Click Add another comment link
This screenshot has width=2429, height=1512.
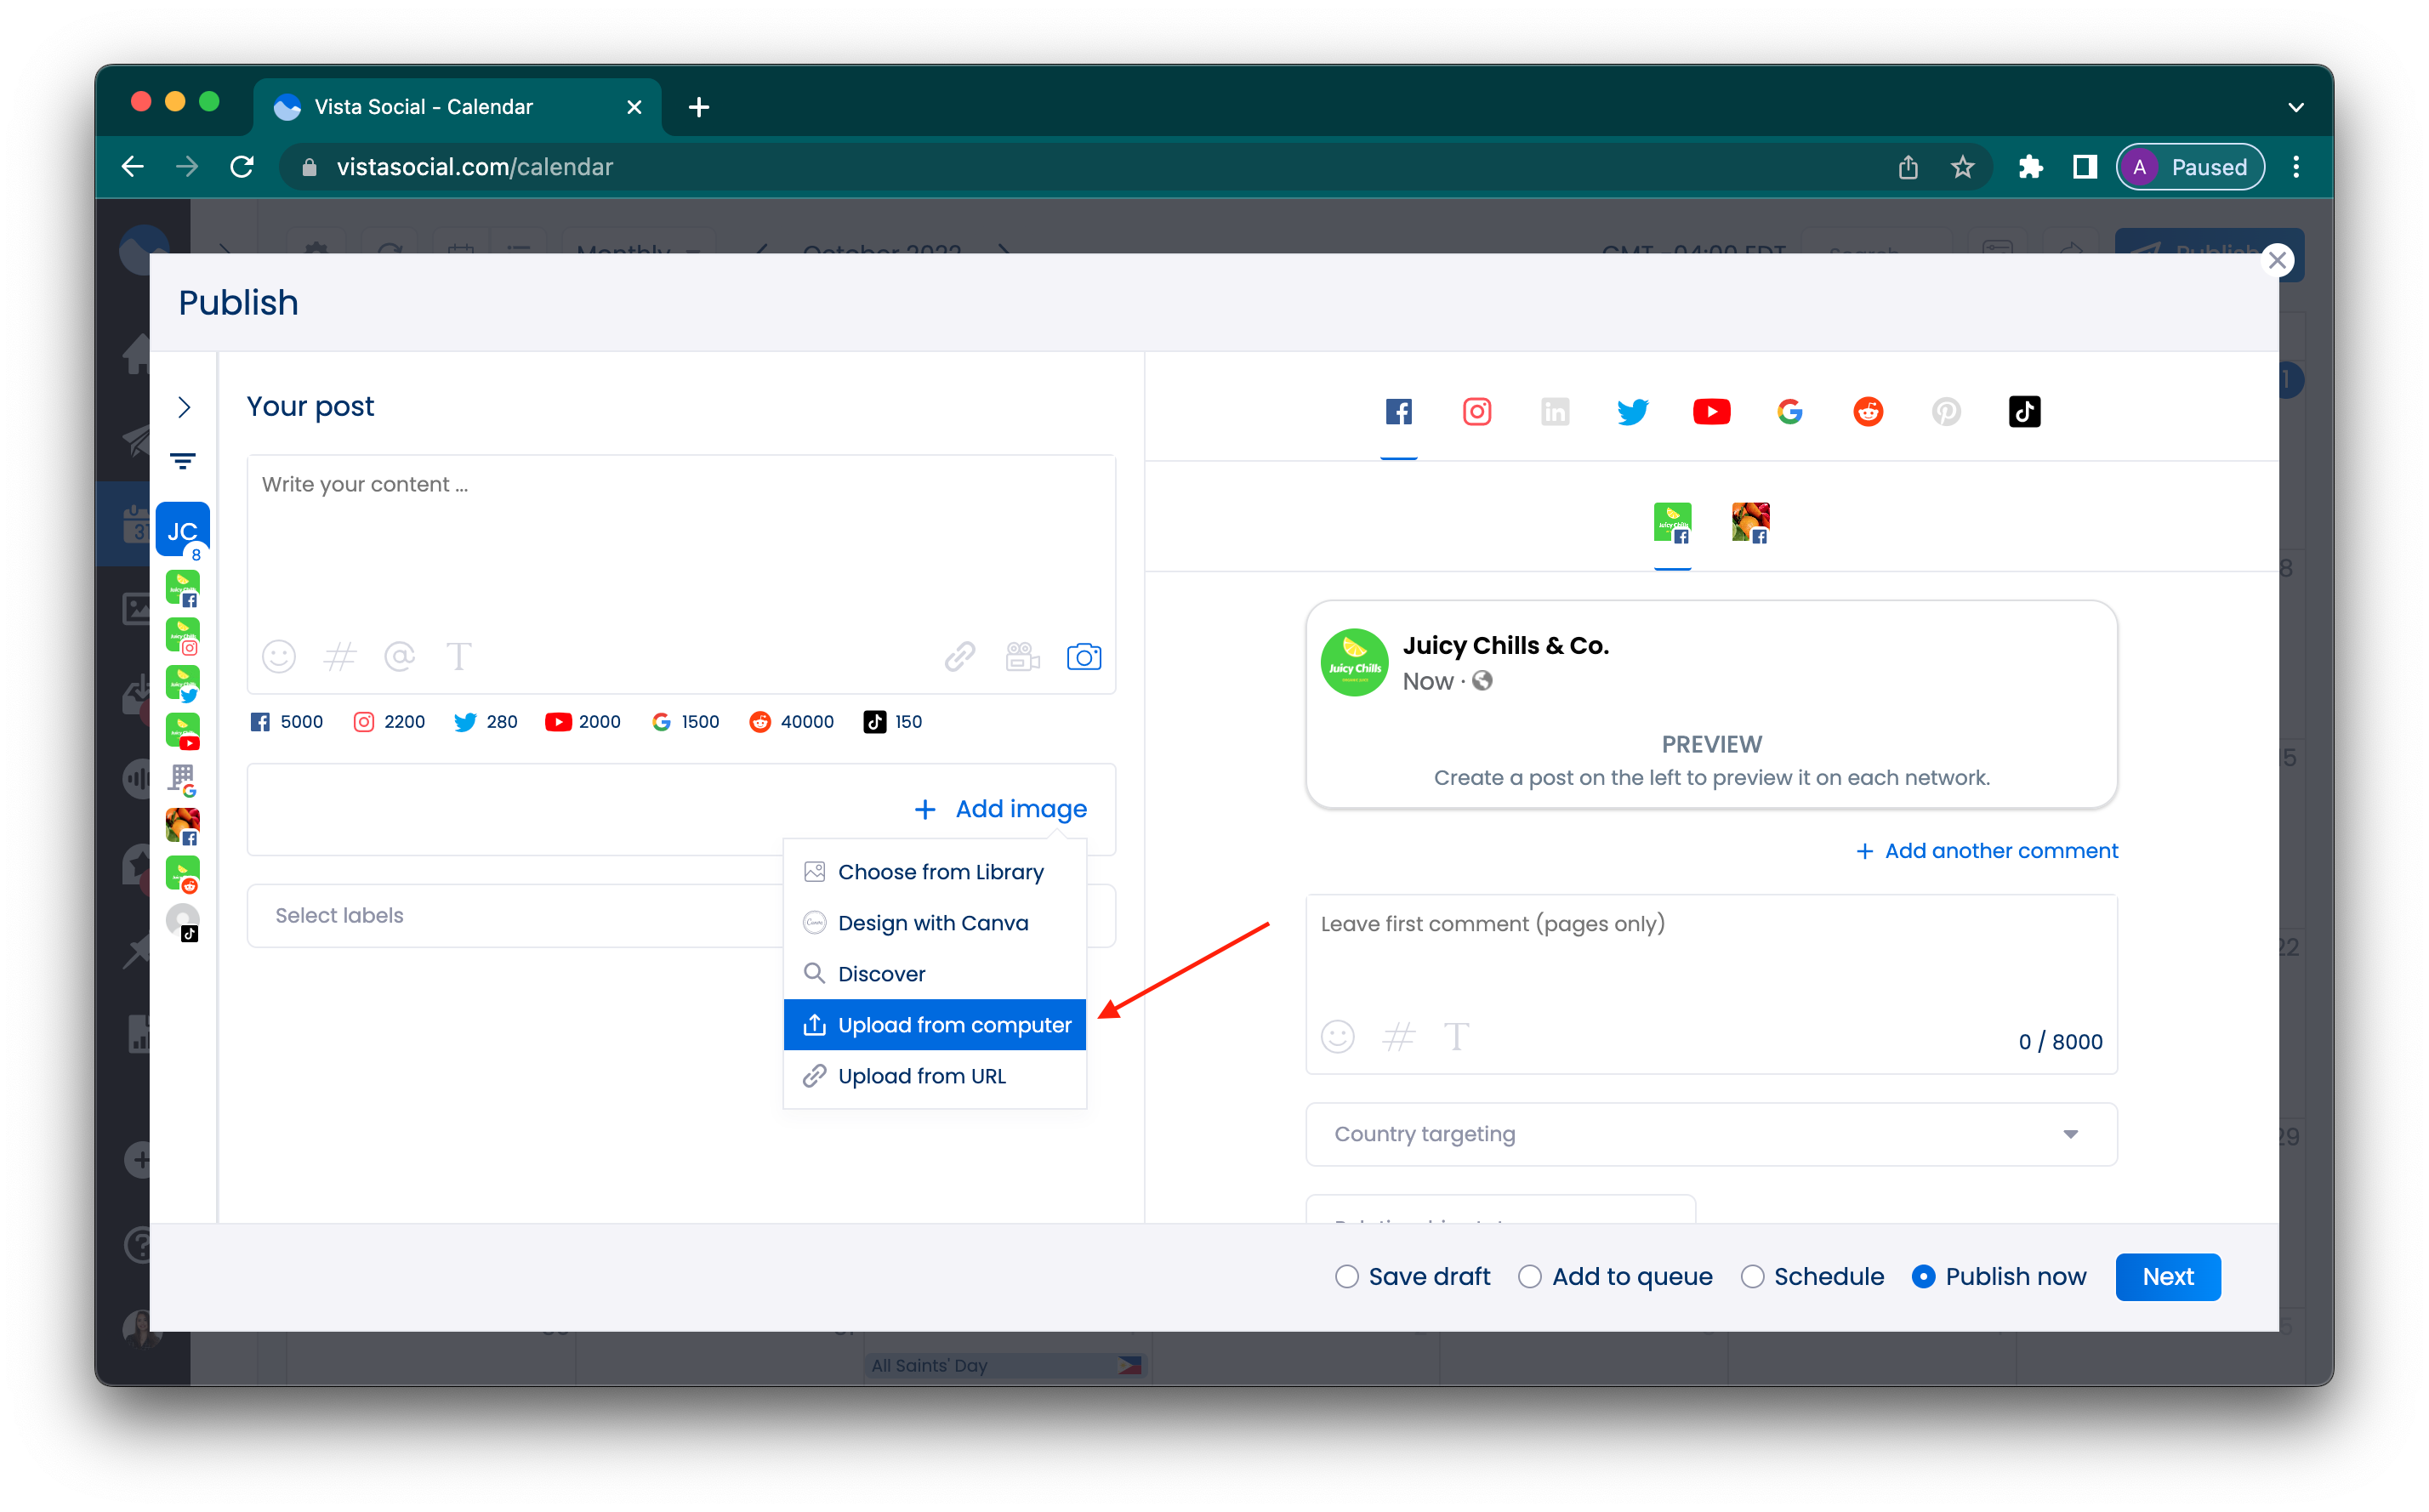pos(1987,851)
